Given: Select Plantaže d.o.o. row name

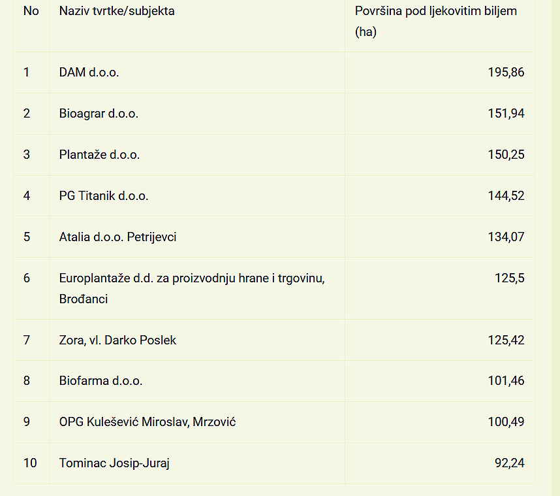Looking at the screenshot, I should 99,154.
